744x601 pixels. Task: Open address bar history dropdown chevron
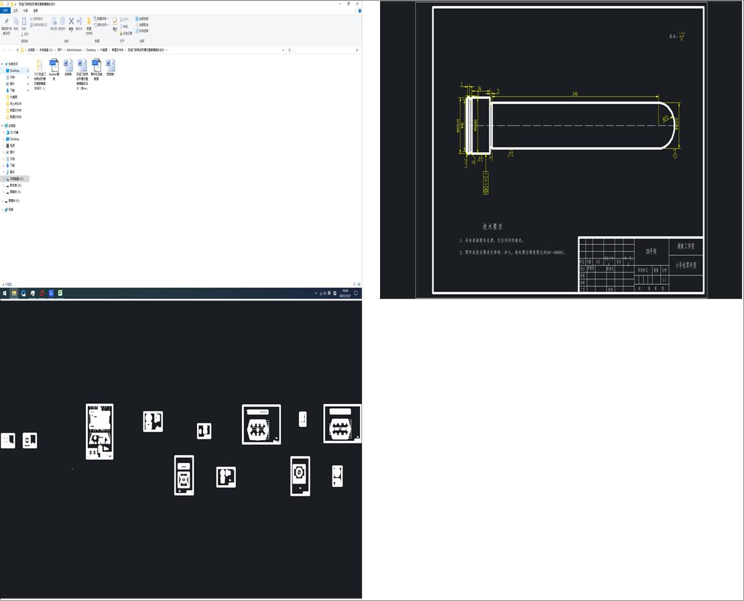pyautogui.click(x=284, y=50)
